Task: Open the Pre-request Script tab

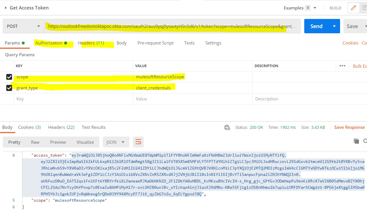Action: pyautogui.click(x=155, y=43)
